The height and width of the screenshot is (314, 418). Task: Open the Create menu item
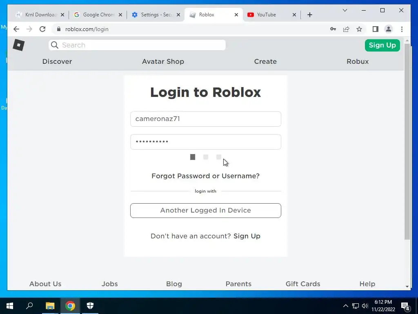265,61
